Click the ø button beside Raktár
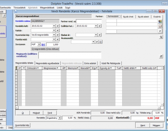 58,31
